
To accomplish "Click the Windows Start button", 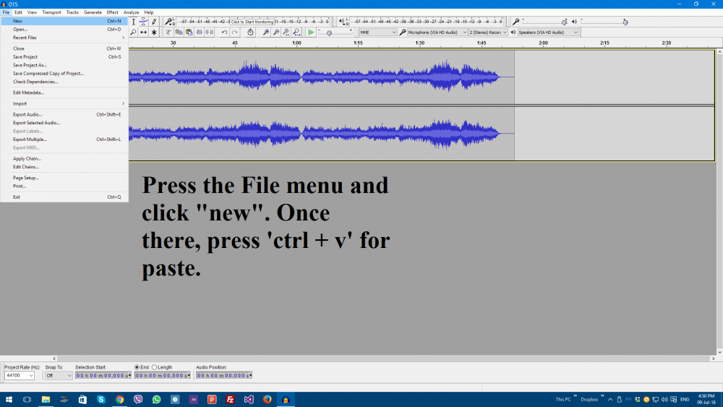I will (x=9, y=400).
